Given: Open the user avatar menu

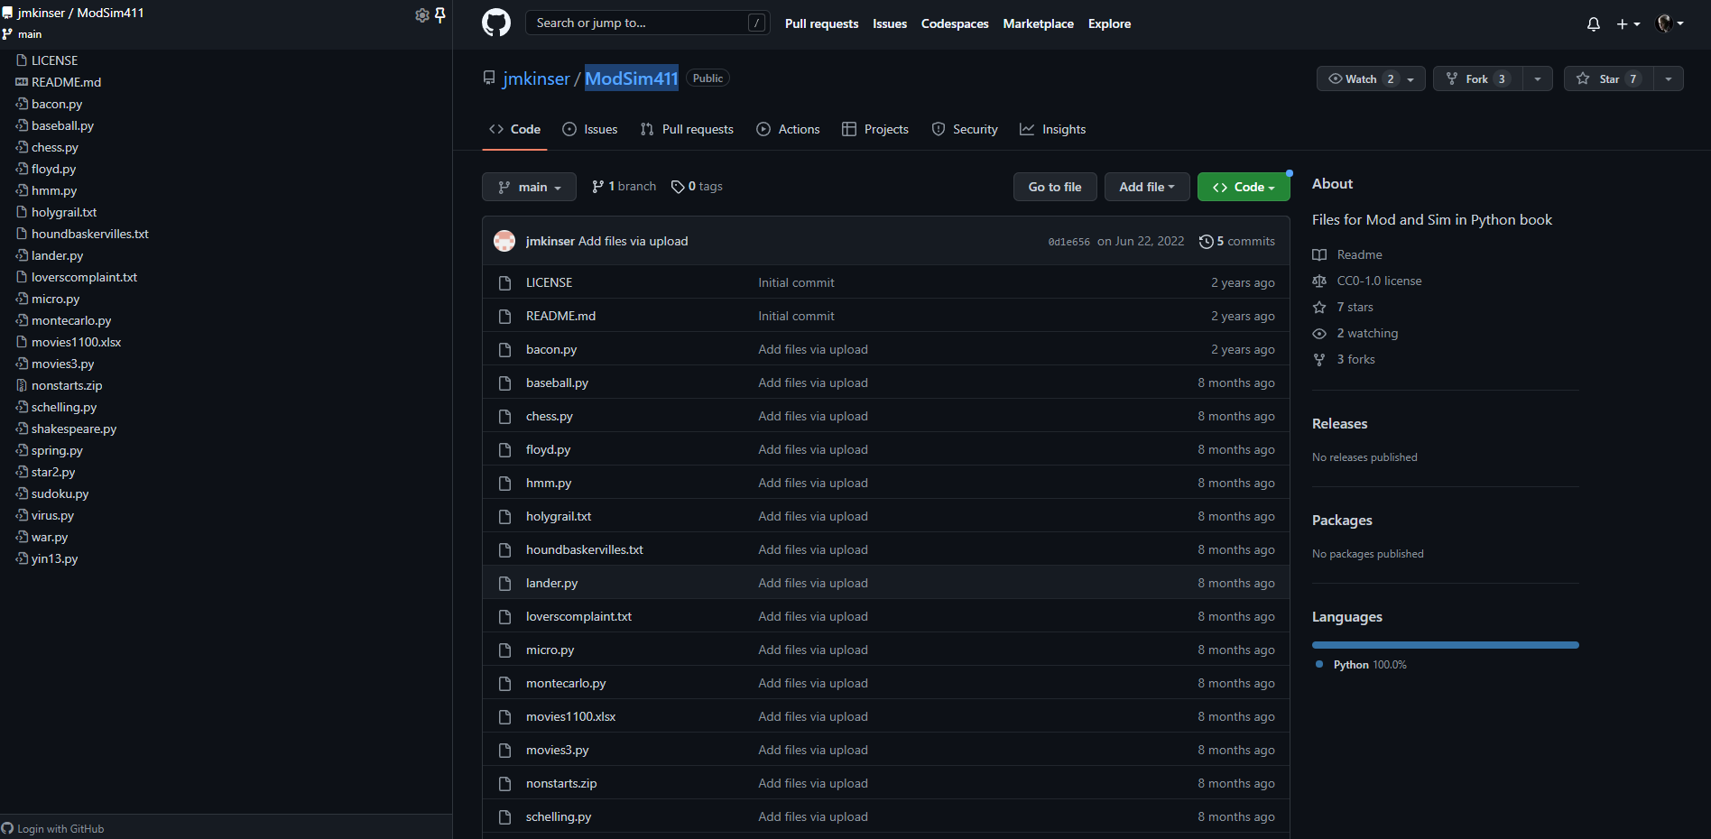Looking at the screenshot, I should (x=1670, y=23).
